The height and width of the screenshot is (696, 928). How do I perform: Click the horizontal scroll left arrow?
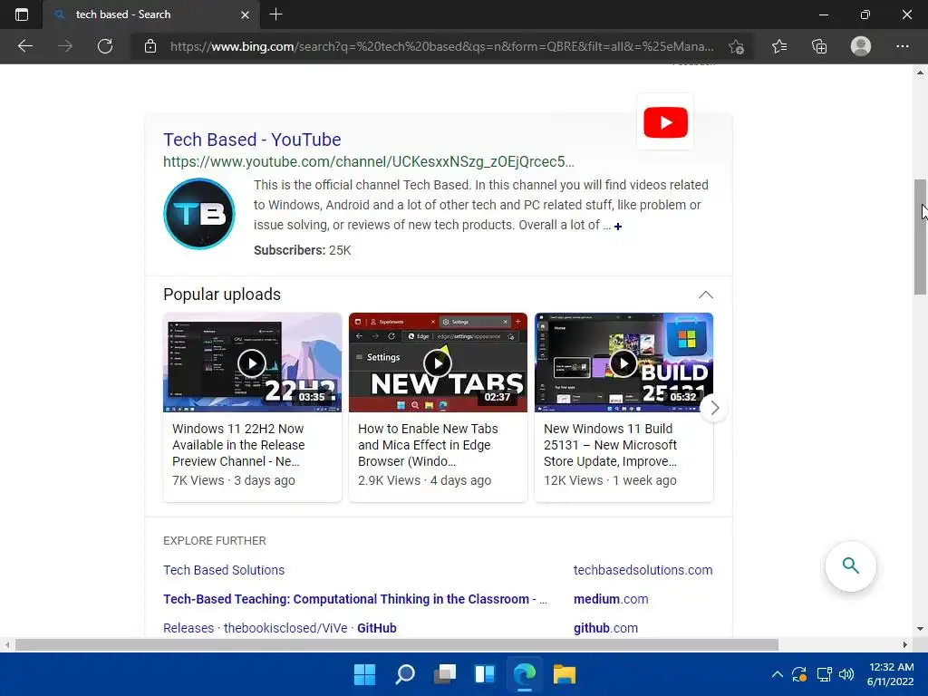(x=7, y=644)
